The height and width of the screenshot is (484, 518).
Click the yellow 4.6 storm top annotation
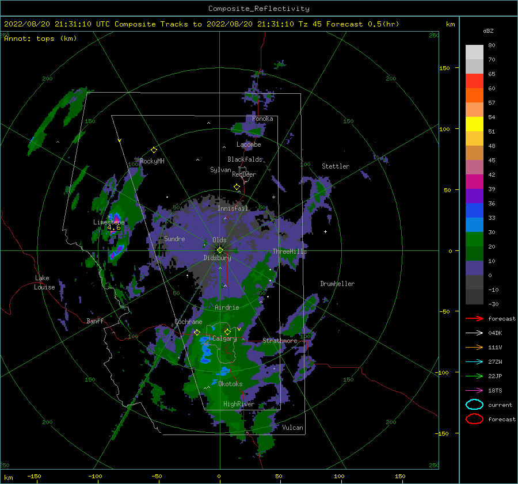pyautogui.click(x=114, y=227)
